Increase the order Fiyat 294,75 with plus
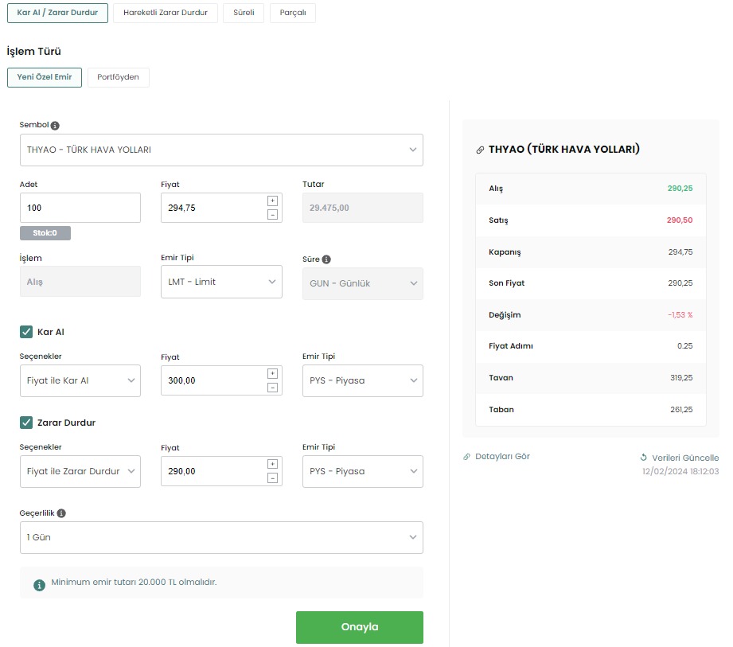 tap(272, 201)
